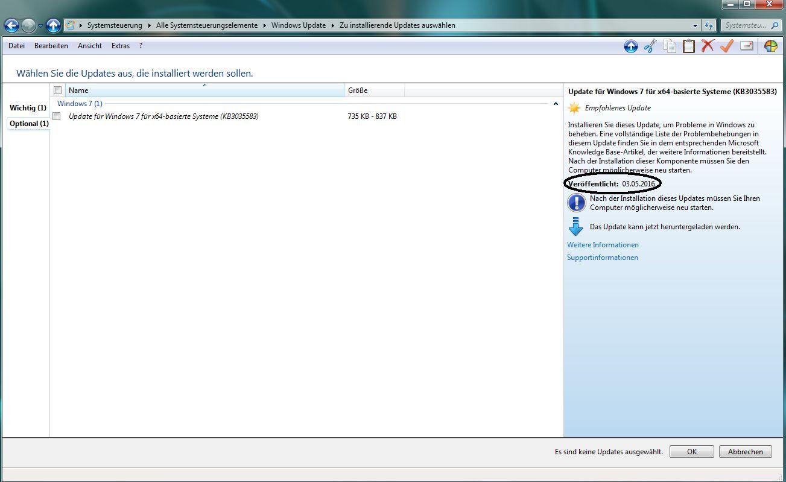786x482 pixels.
Task: Click 'Es sind keine Updates ausgewählt.' text
Action: [609, 451]
